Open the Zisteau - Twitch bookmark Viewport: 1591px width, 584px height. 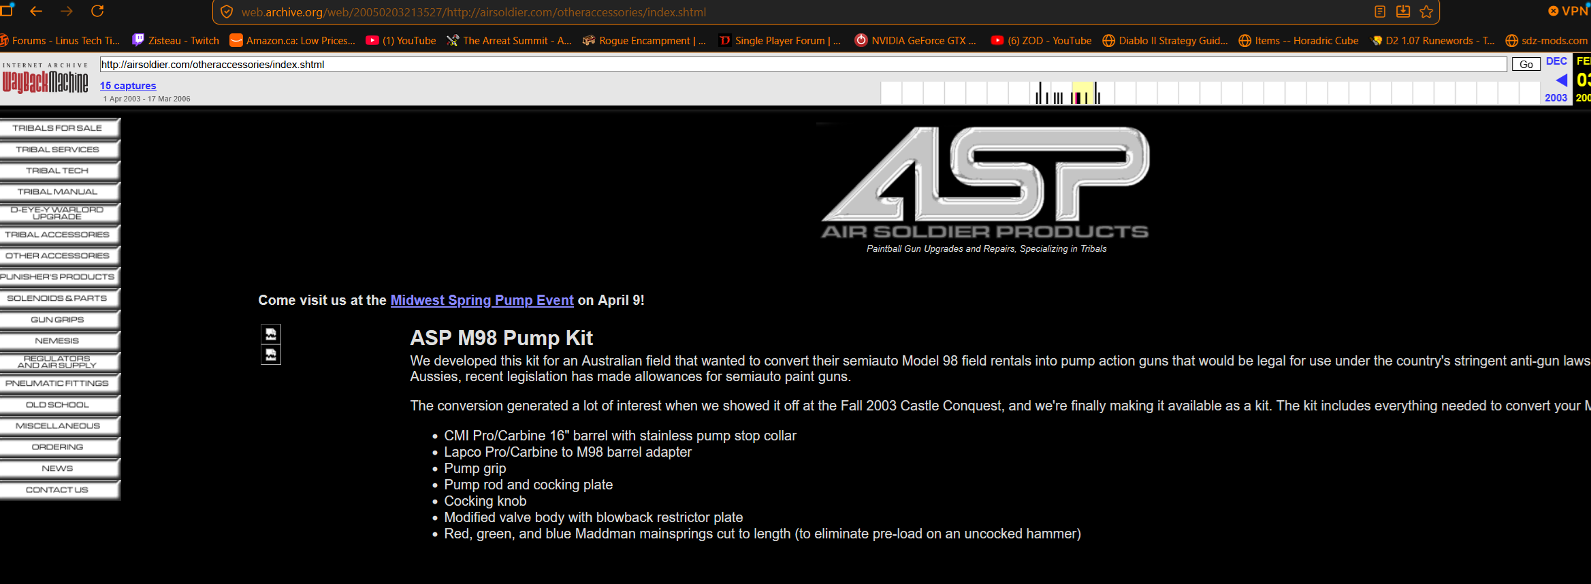coord(176,41)
